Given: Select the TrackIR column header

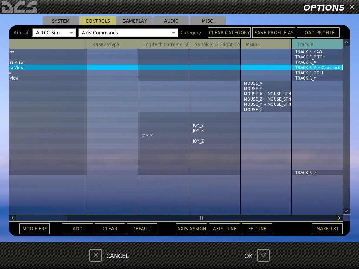Looking at the screenshot, I should [x=317, y=44].
